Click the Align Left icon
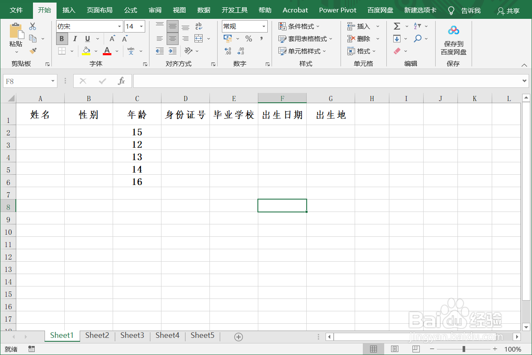Screen dimensions: 532x355 [x=160, y=39]
